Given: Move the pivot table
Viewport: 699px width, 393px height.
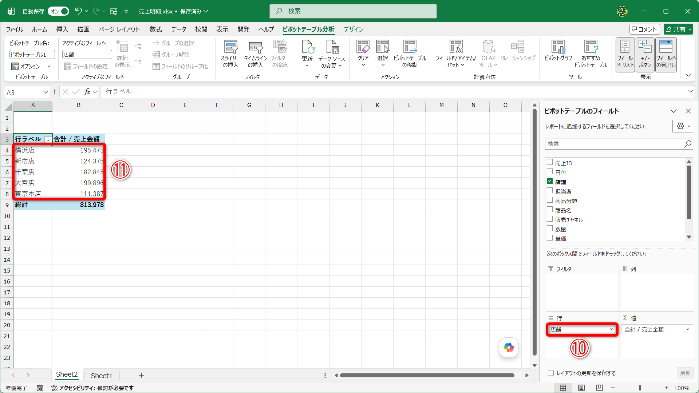Looking at the screenshot, I should pyautogui.click(x=410, y=54).
